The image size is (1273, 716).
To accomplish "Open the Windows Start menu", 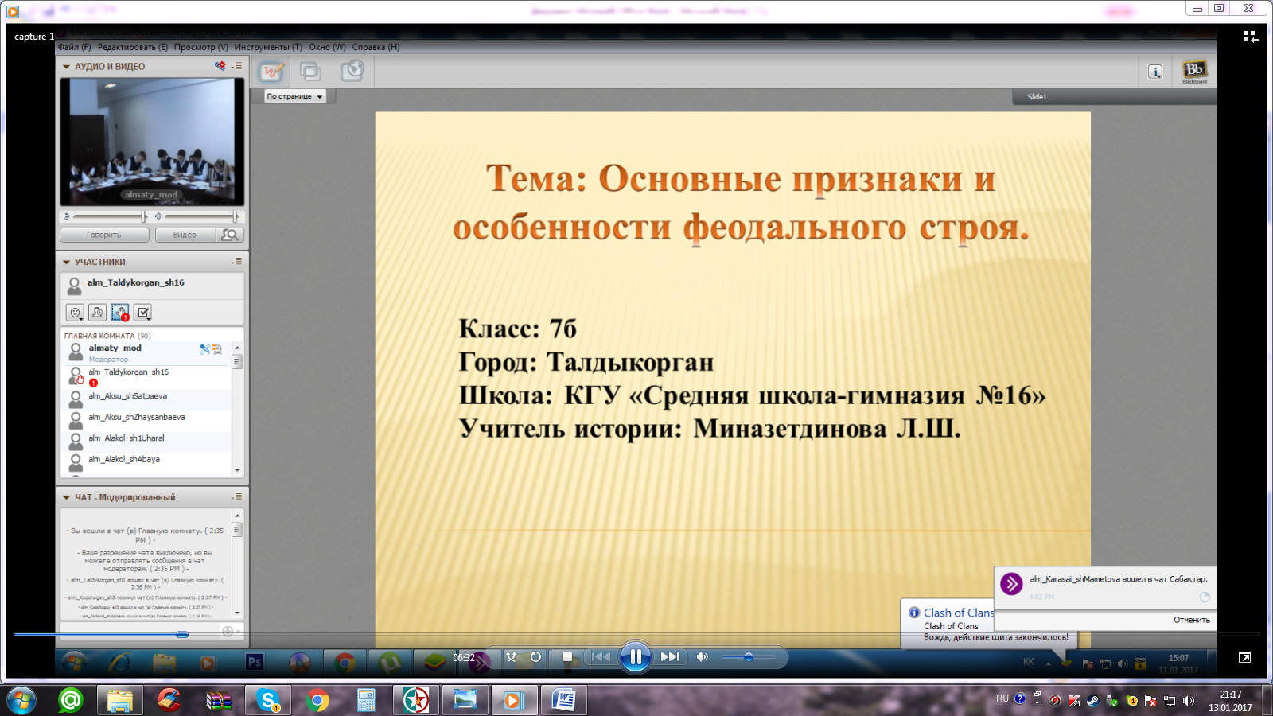I will [x=21, y=701].
